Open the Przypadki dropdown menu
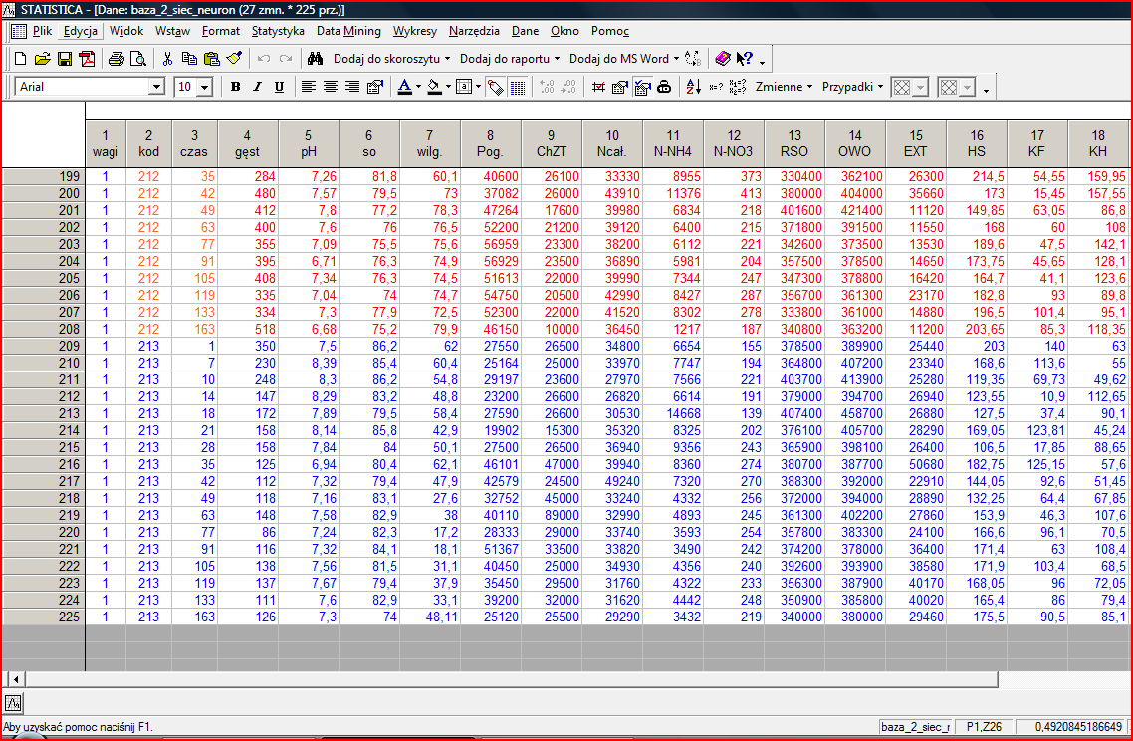The width and height of the screenshot is (1133, 741). point(852,87)
